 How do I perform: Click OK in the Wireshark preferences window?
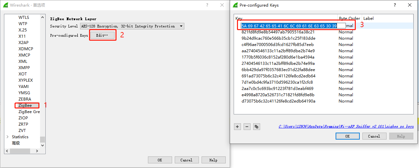[x=160, y=160]
